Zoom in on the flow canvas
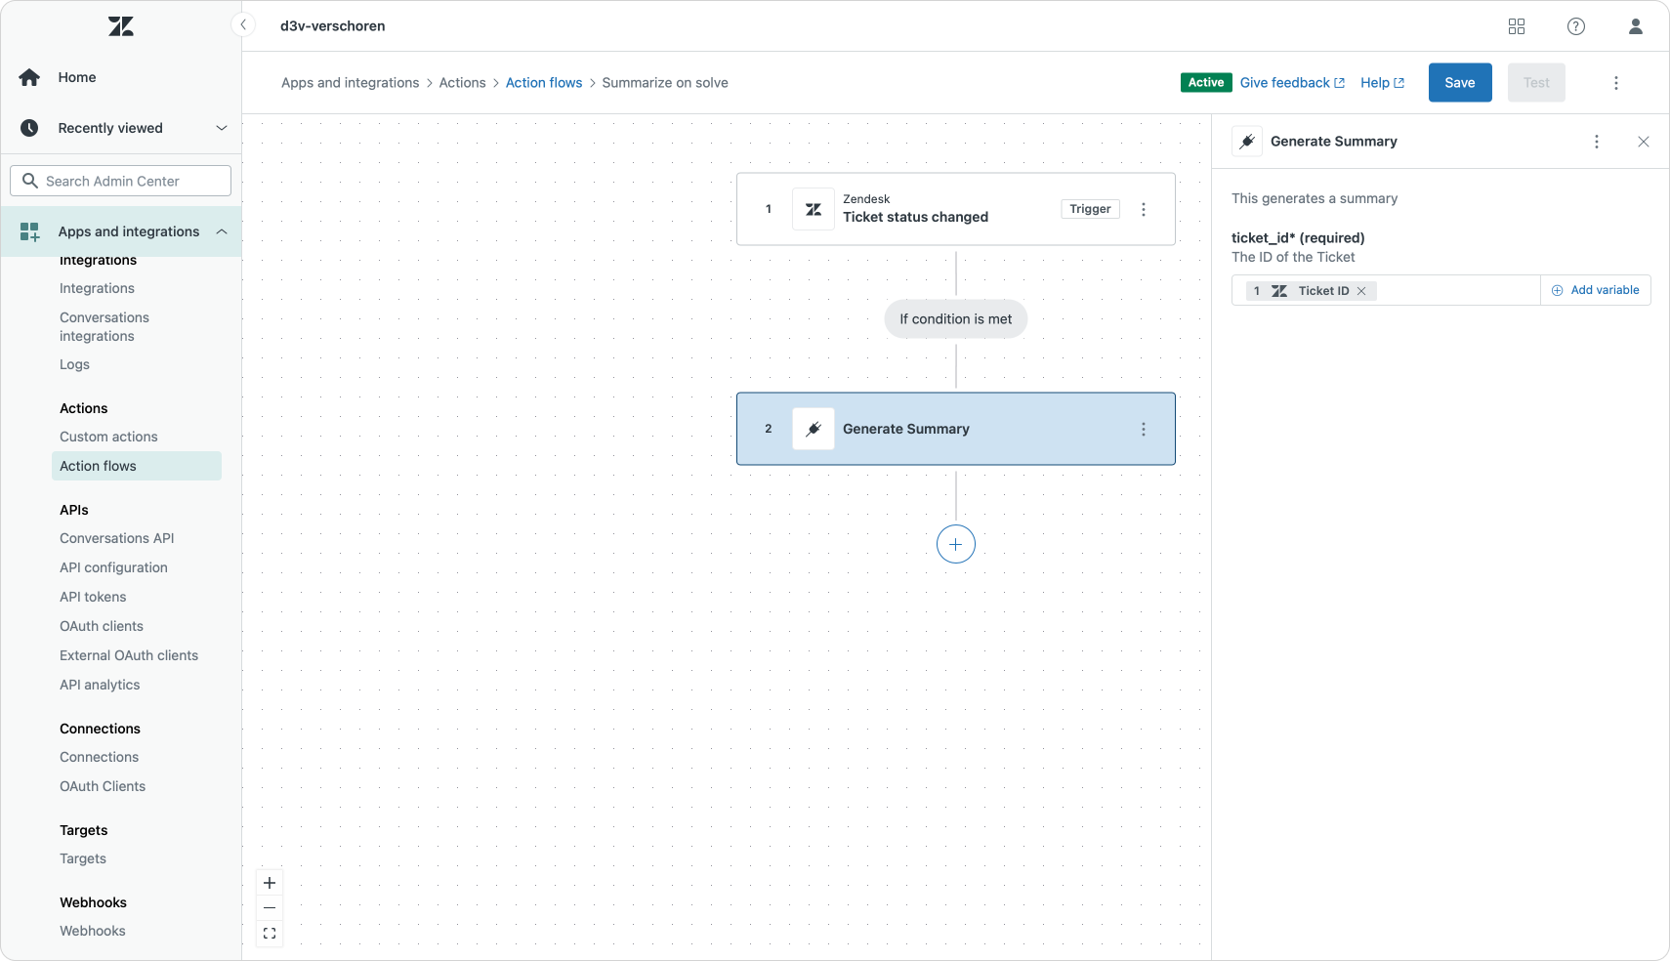This screenshot has width=1670, height=961. 270,883
